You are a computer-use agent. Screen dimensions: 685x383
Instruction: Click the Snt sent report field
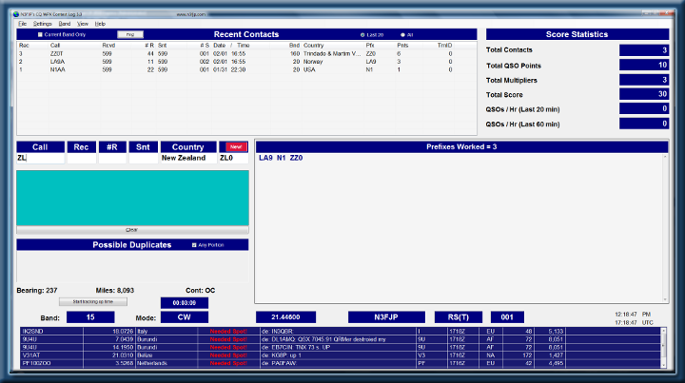click(x=143, y=159)
